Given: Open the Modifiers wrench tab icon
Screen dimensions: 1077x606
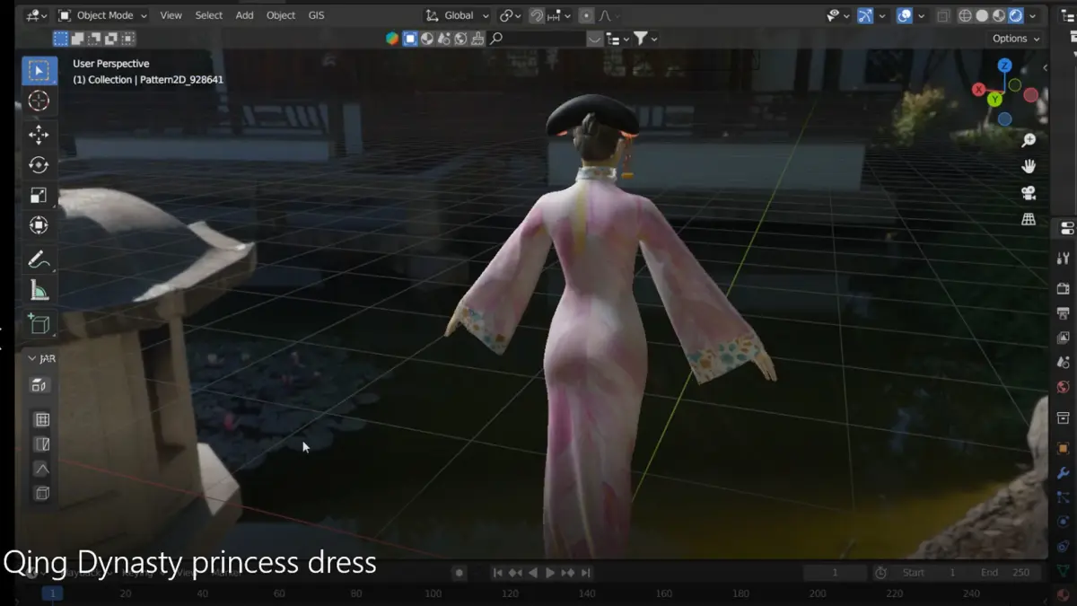Looking at the screenshot, I should [x=1064, y=472].
